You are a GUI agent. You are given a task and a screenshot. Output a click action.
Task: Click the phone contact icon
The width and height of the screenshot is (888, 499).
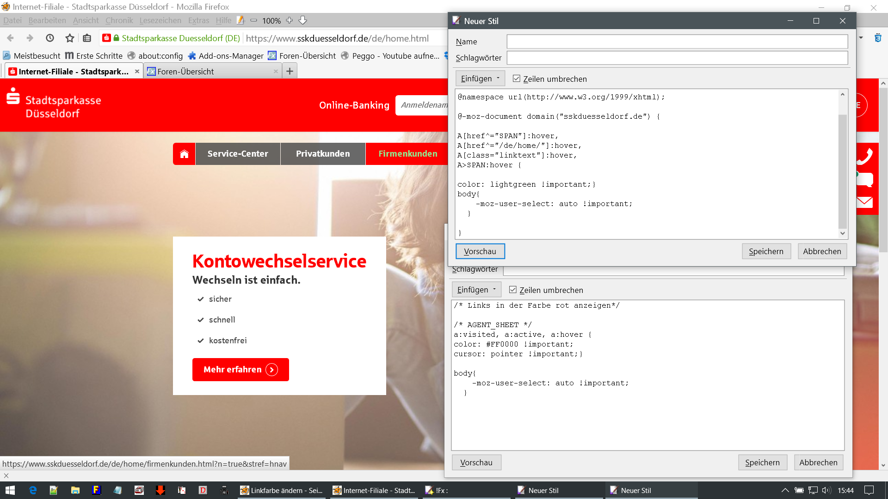click(864, 156)
